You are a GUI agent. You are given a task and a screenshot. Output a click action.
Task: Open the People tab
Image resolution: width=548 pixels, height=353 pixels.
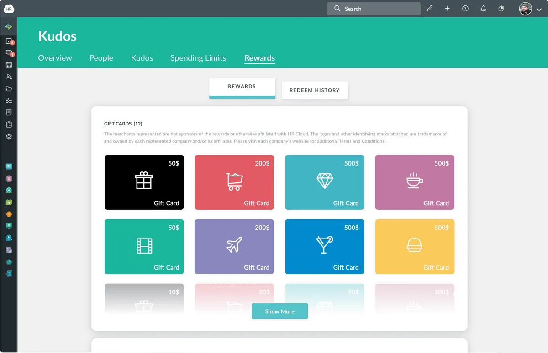pos(101,58)
